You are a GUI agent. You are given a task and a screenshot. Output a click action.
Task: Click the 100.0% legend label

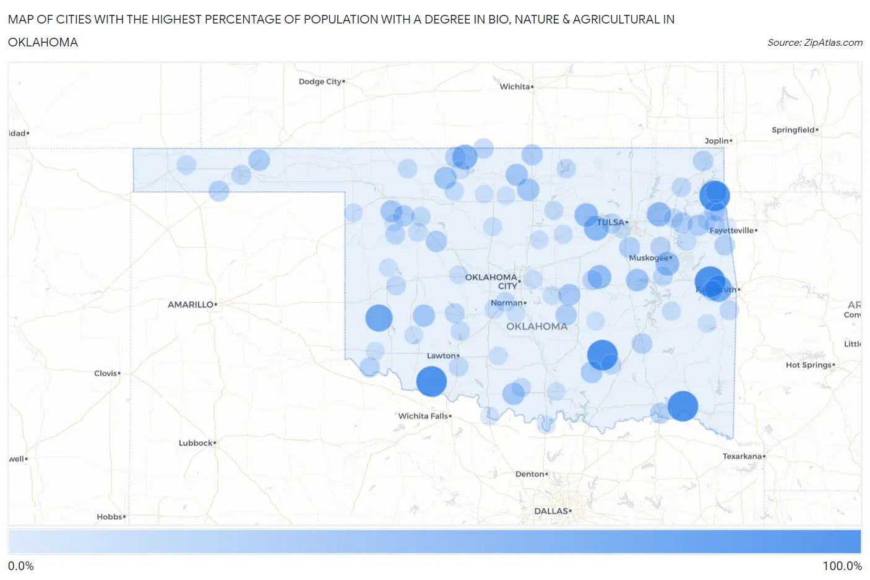pyautogui.click(x=842, y=566)
